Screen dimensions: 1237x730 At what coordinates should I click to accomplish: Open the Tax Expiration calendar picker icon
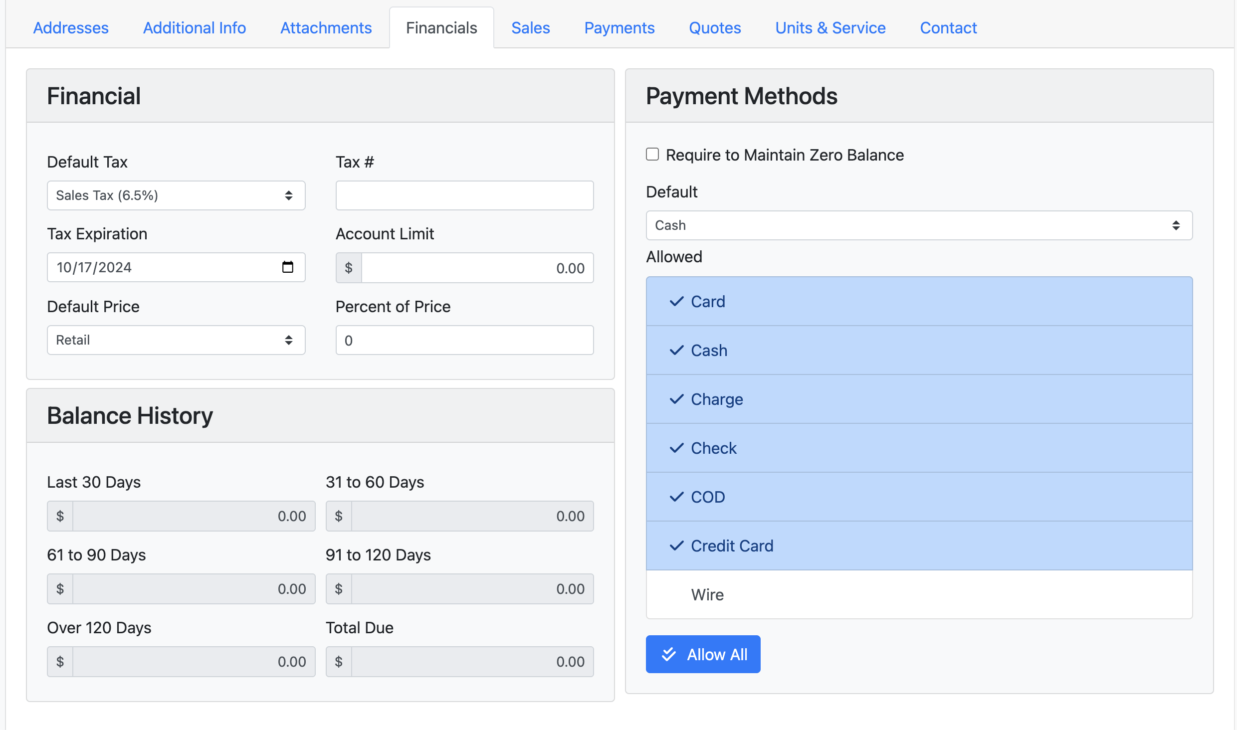pos(287,267)
